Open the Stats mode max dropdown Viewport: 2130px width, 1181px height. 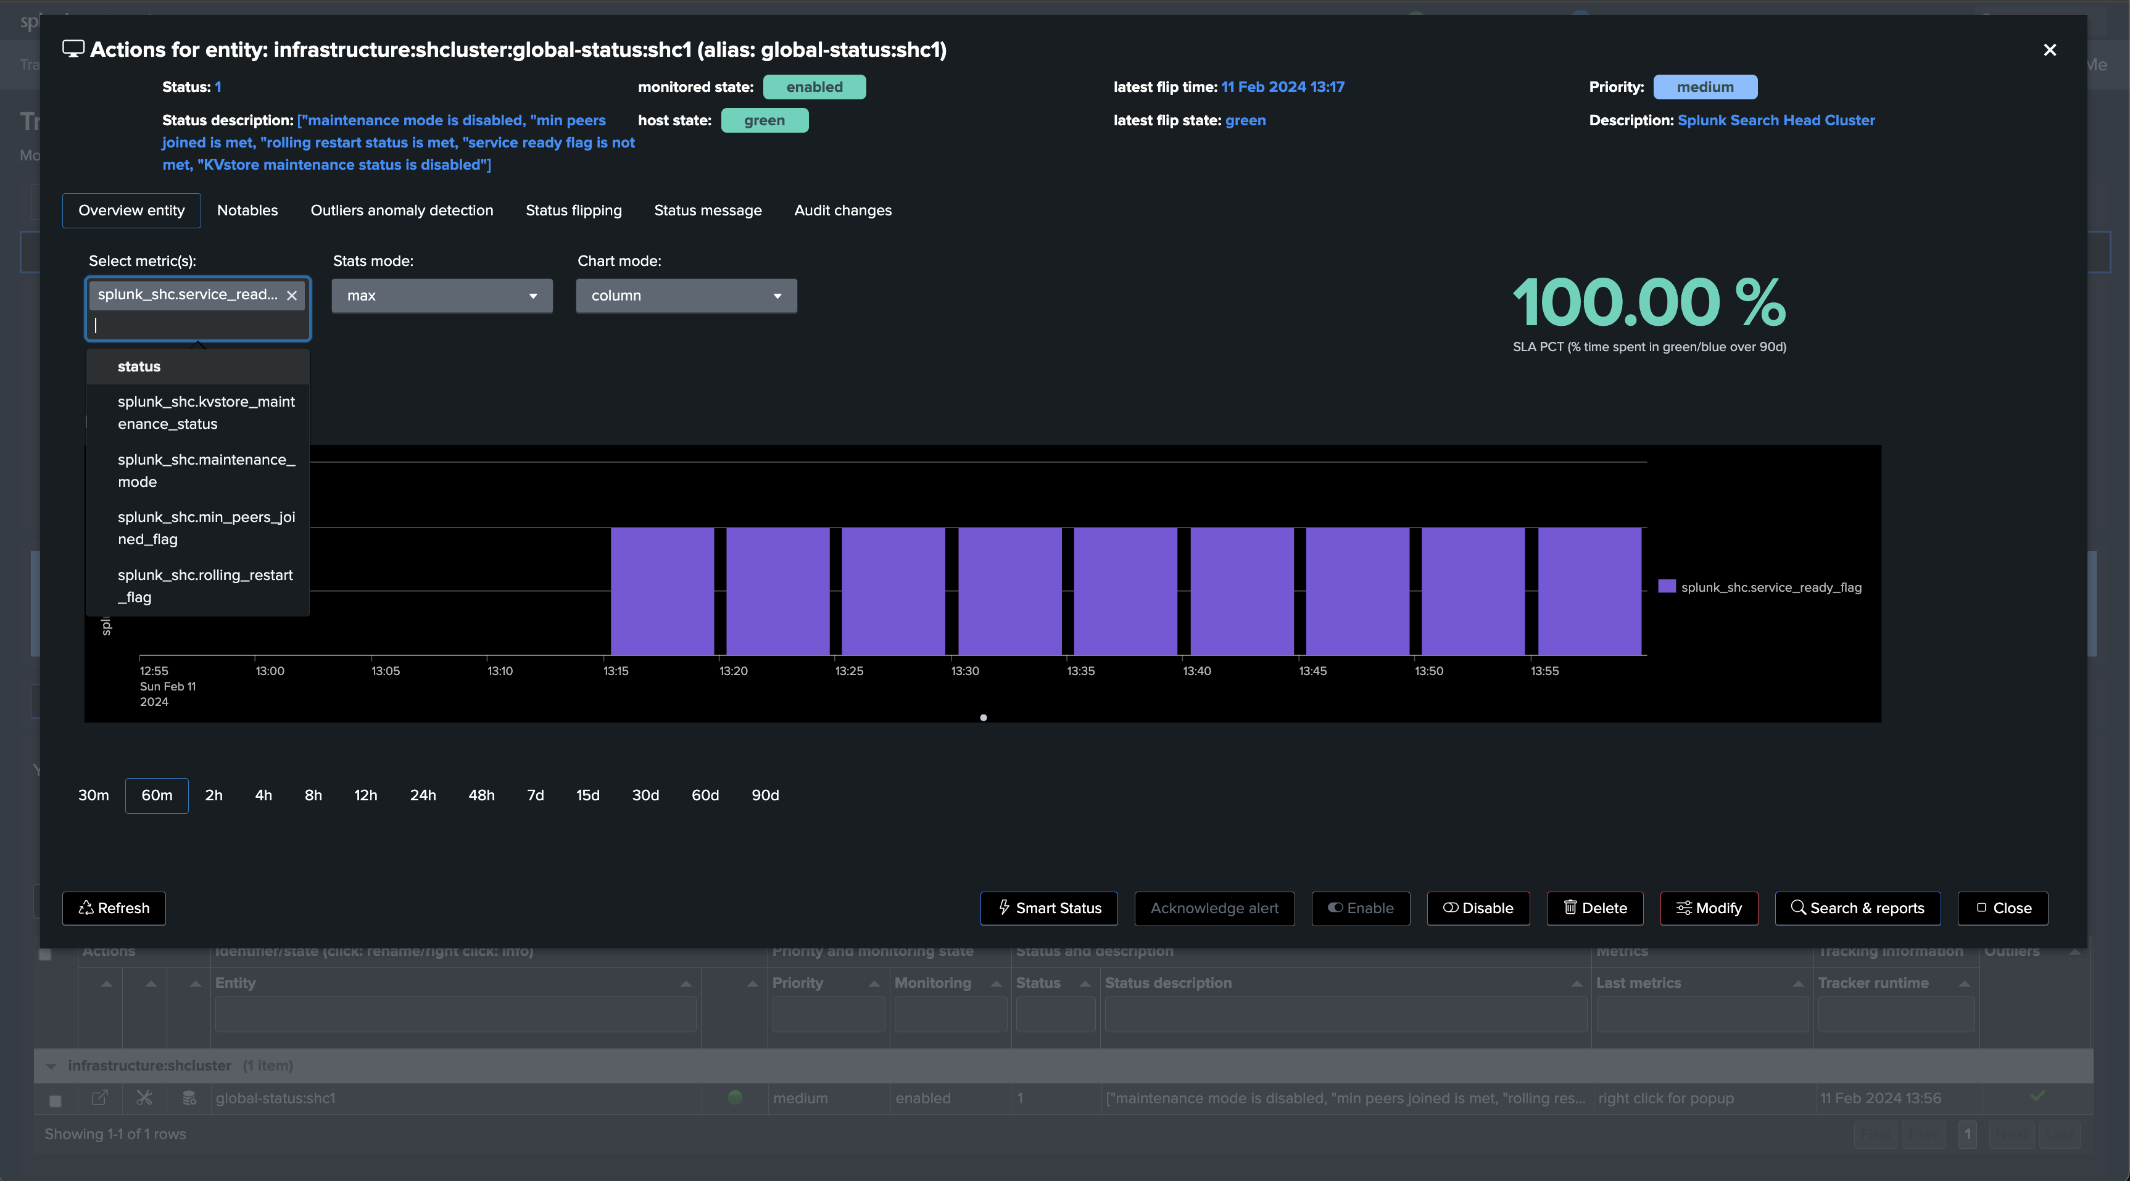click(x=442, y=295)
